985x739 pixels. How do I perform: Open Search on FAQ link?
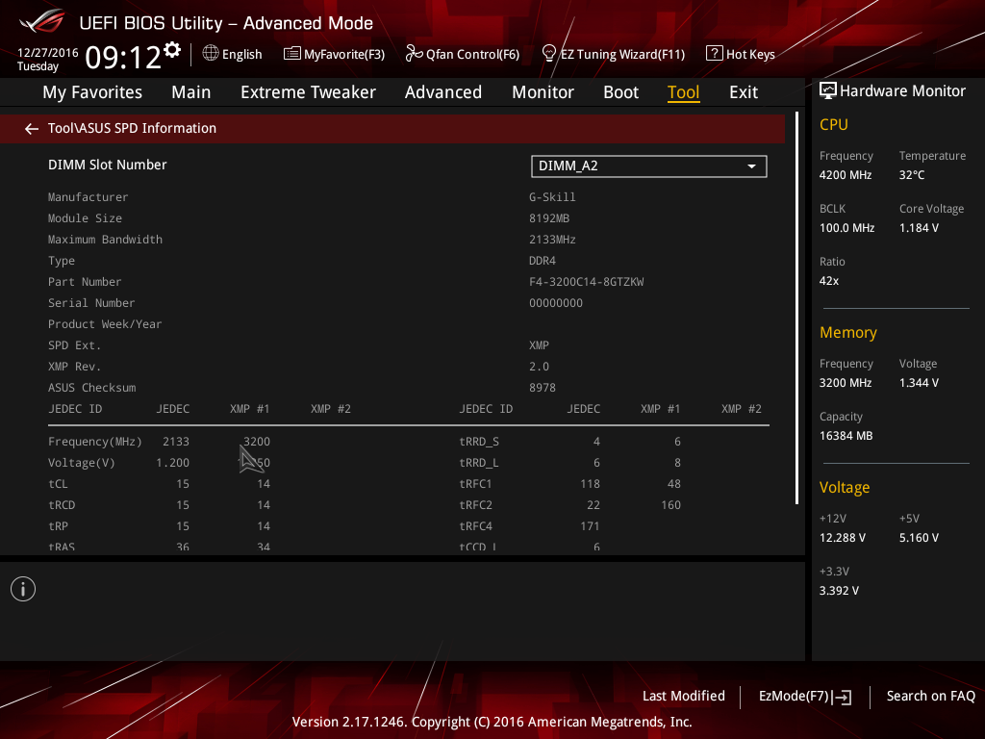coord(930,697)
